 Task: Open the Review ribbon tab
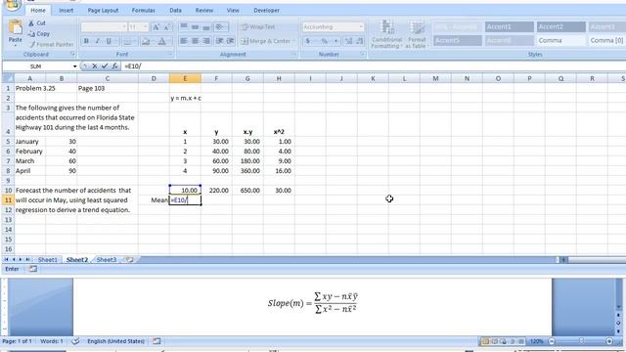(204, 11)
